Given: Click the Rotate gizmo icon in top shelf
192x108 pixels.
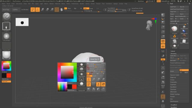Looking at the screenshot, I should [x=52, y=10].
